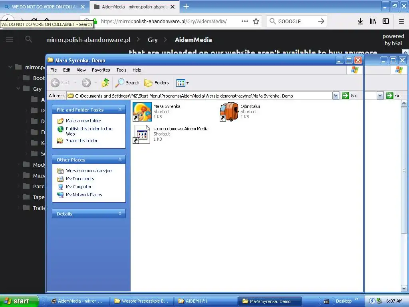Click the address bar path field

coord(200,96)
